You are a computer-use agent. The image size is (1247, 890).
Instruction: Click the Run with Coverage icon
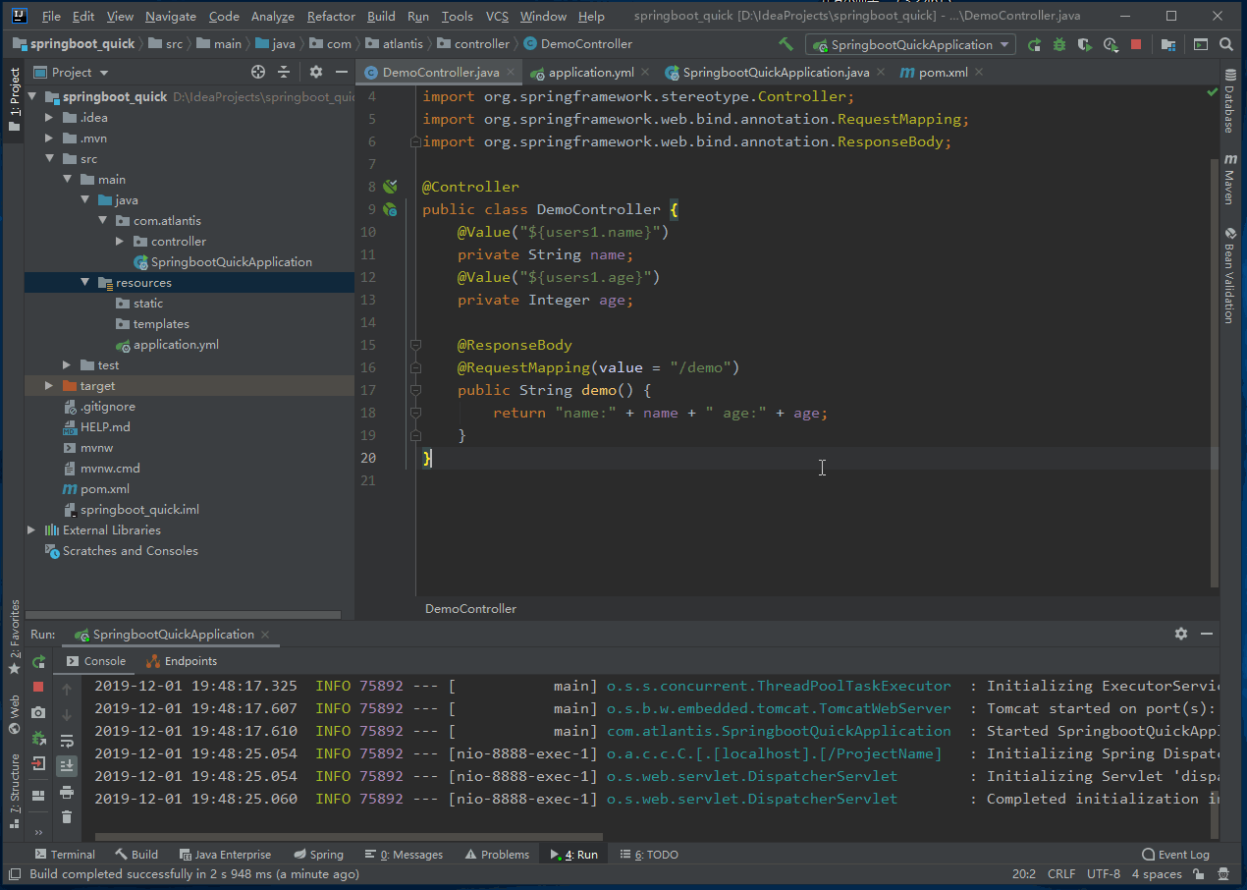point(1085,44)
